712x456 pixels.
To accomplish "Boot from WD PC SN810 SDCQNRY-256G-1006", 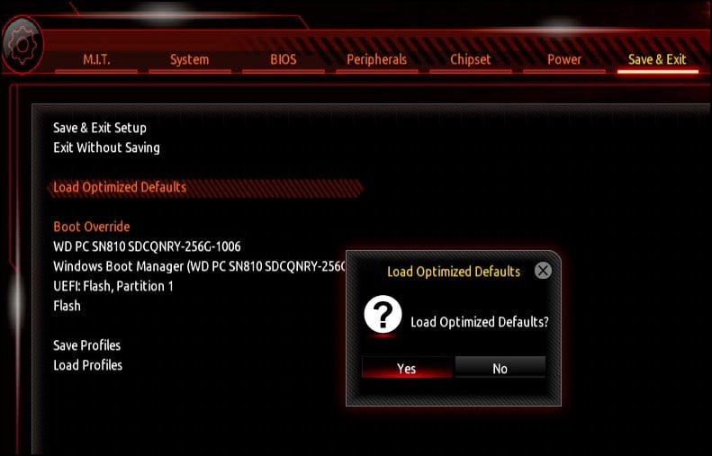I will tap(147, 246).
